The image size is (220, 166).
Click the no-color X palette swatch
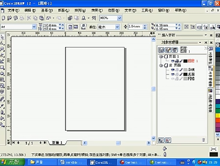coord(217,45)
